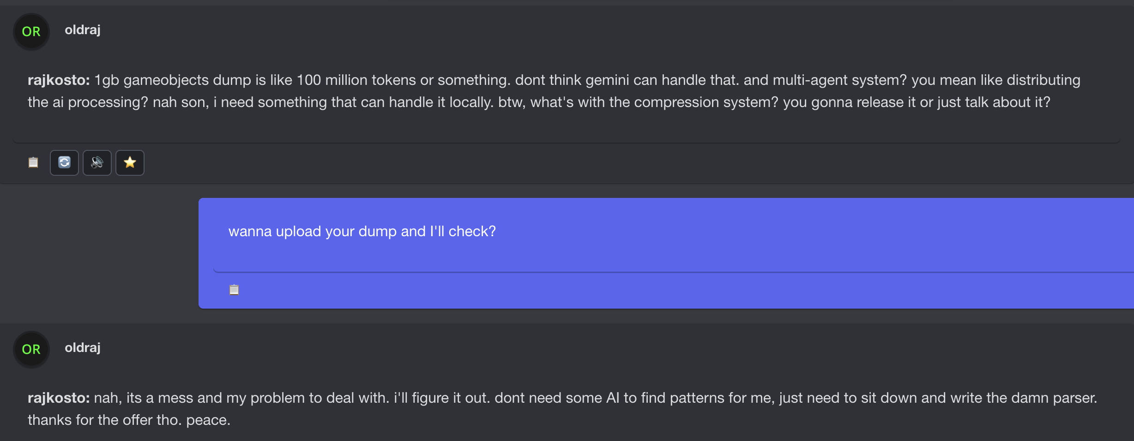Favorite the reply with the star icon
The image size is (1134, 441).
pos(130,162)
